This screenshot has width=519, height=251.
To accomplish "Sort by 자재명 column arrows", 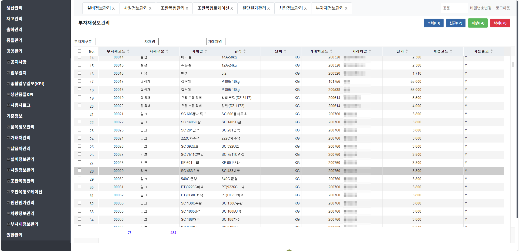I will point(206,51).
